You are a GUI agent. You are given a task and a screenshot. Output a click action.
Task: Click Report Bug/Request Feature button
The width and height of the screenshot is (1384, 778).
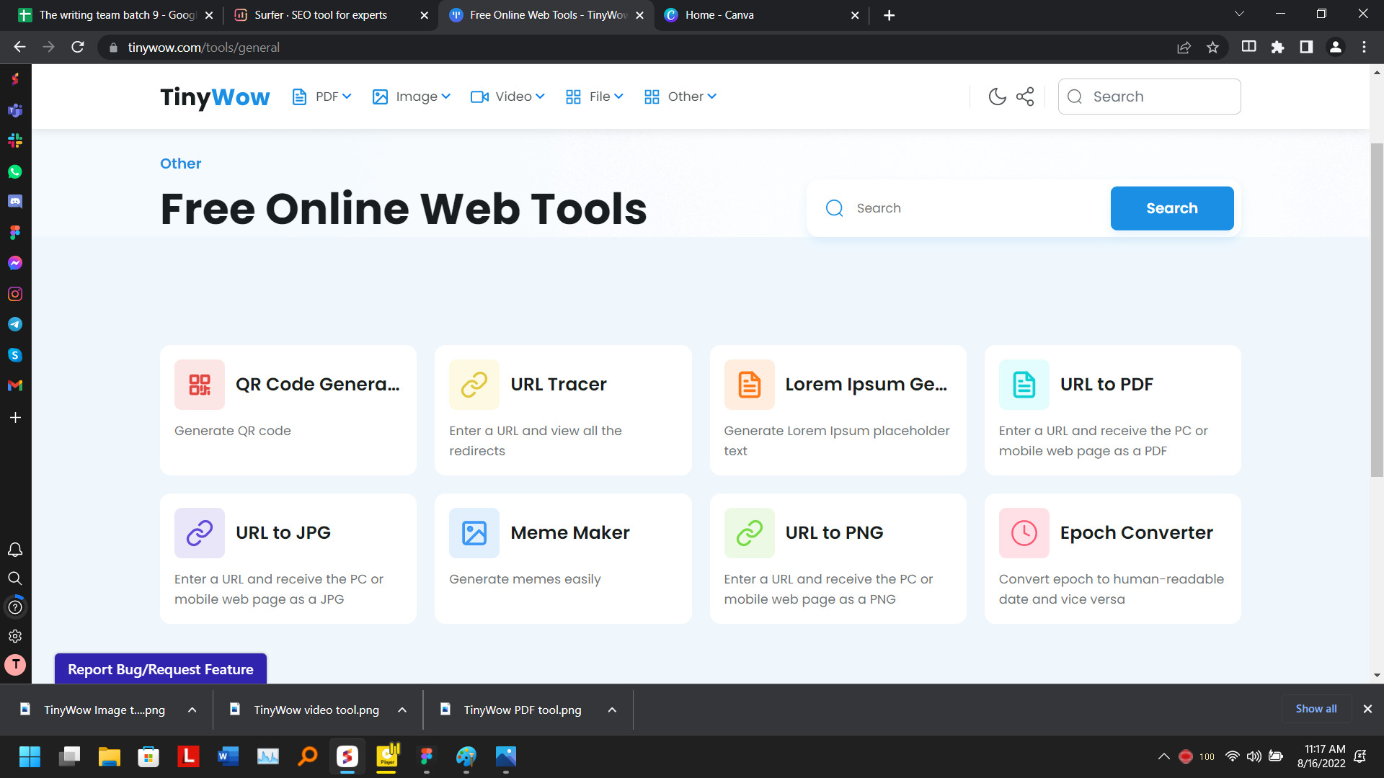[161, 669]
